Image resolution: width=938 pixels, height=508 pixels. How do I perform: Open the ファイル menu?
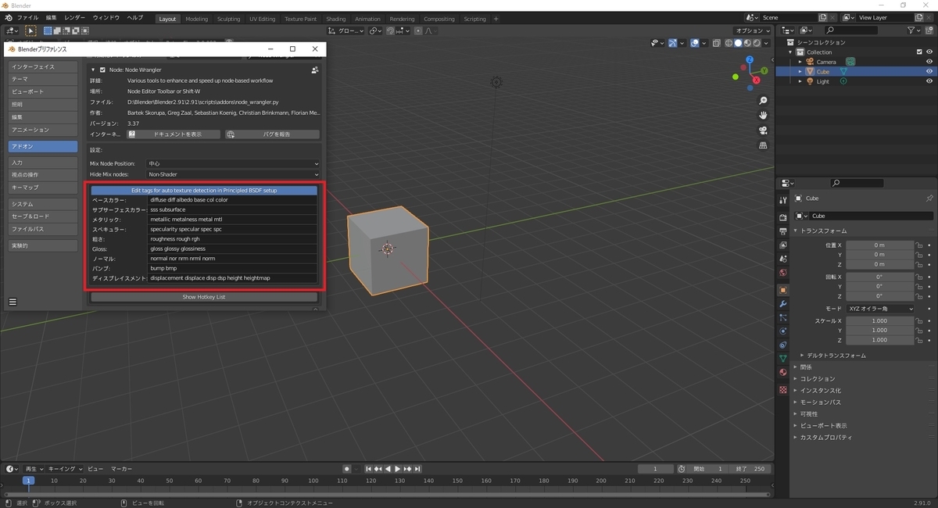(x=27, y=17)
